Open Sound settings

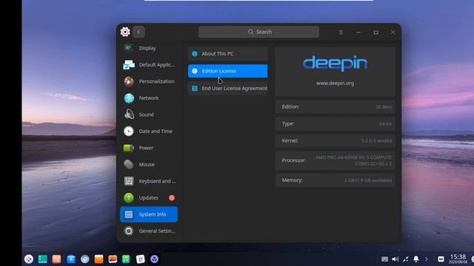coord(149,115)
